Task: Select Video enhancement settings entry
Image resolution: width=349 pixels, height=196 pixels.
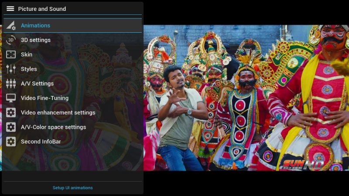Action: [72, 113]
